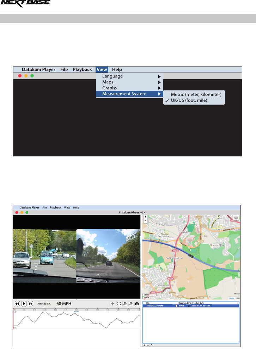256x349 pixels.
Task: Click the green zoom button in window with open View menu
Action: point(32,76)
